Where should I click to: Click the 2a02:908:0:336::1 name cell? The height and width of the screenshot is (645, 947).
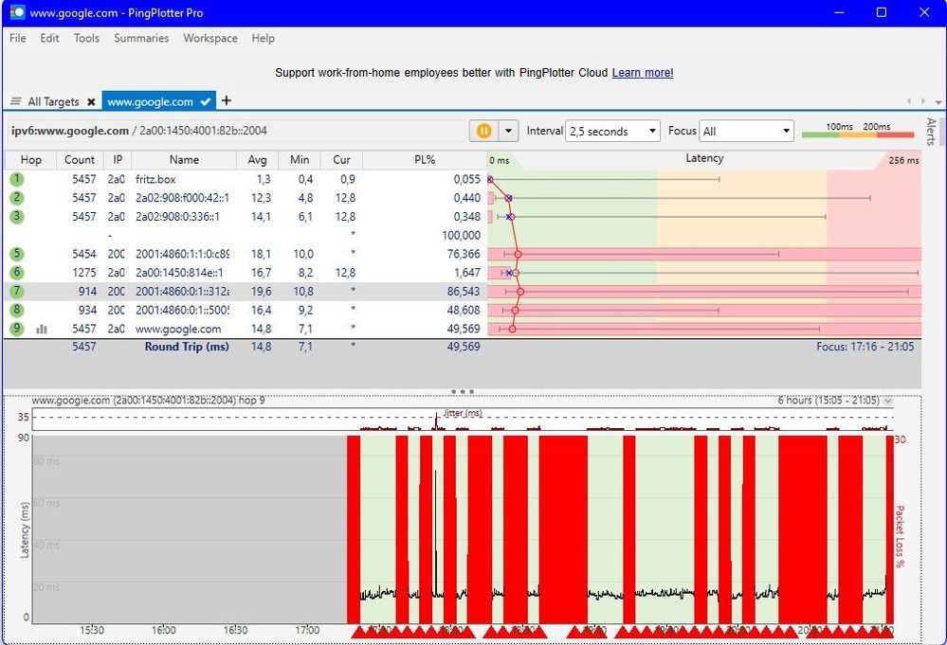177,217
